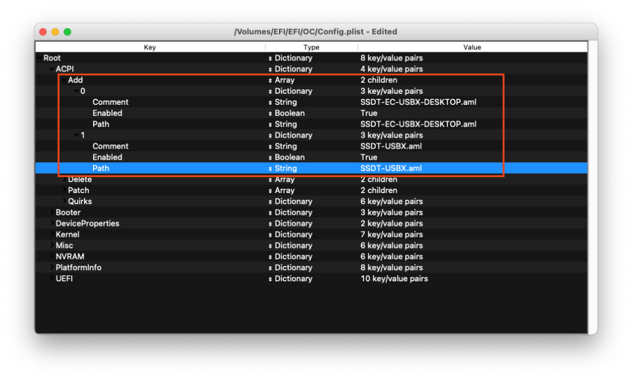Click the type arrows on the Add row
The image size is (632, 380).
click(x=270, y=80)
